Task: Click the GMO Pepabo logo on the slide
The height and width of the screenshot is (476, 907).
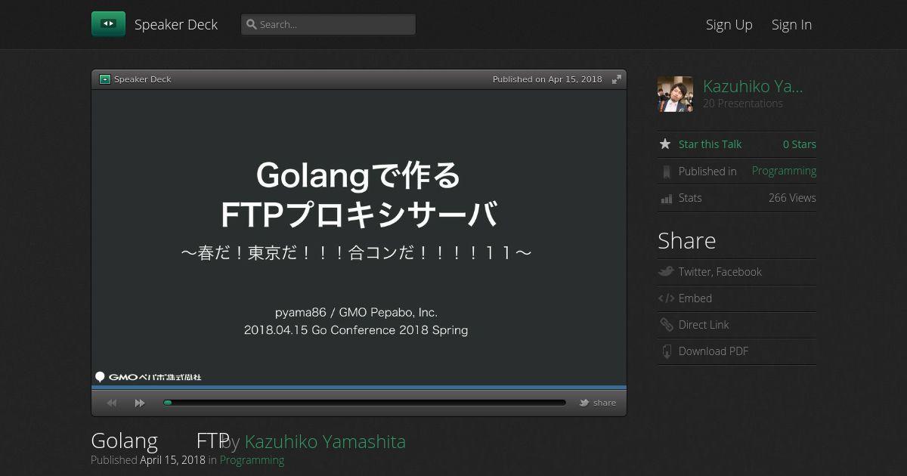Action: coord(148,377)
